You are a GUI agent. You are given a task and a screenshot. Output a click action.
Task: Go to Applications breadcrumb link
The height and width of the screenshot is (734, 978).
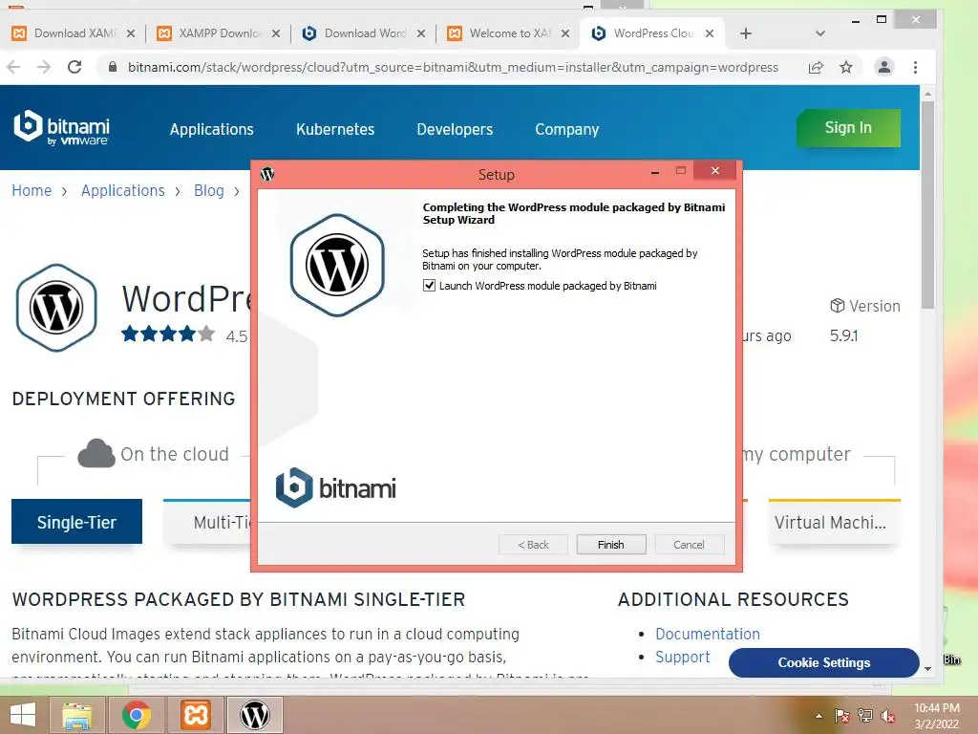(123, 190)
